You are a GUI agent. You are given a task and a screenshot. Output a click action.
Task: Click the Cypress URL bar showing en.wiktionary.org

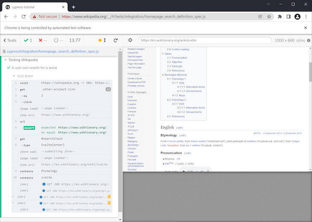205,40
